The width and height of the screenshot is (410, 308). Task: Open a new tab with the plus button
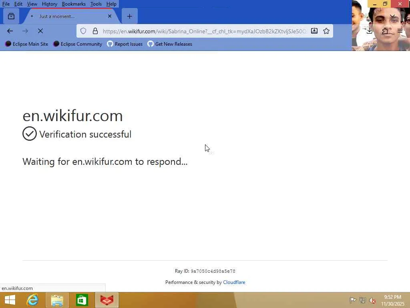(129, 16)
